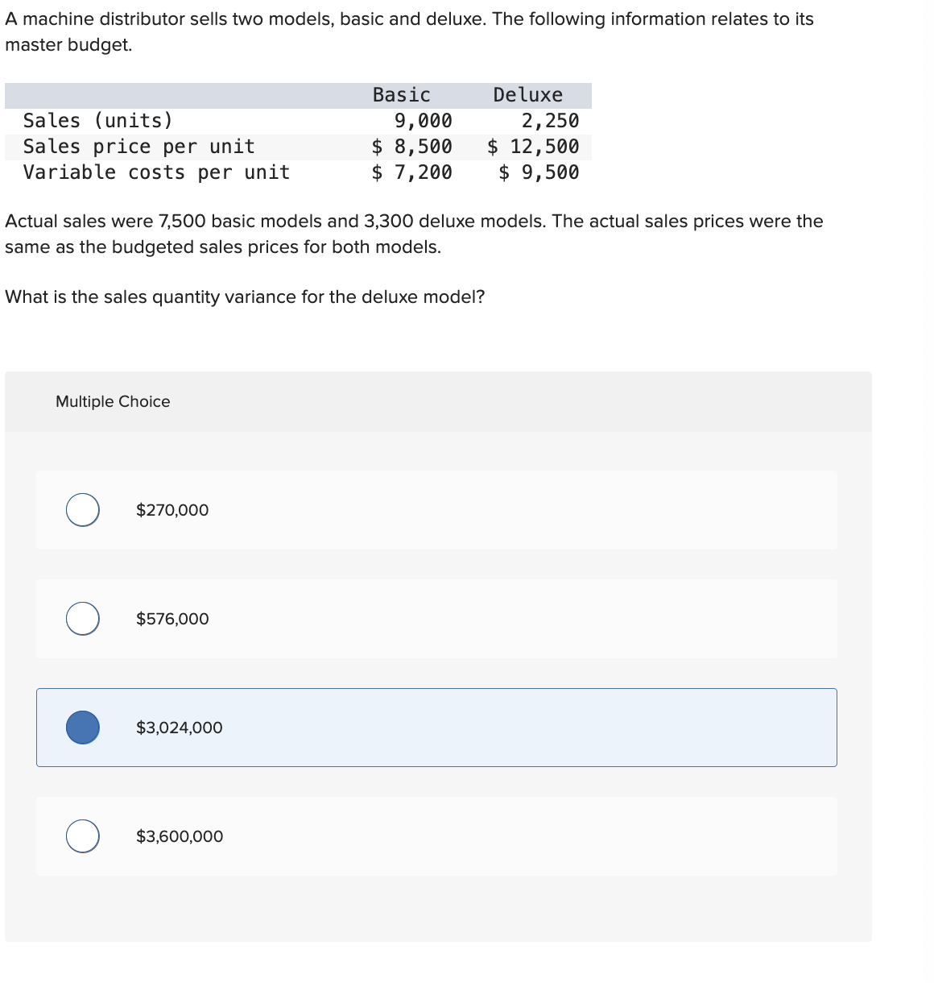
Task: Click the Deluxe units value 2,250
Action: [550, 121]
